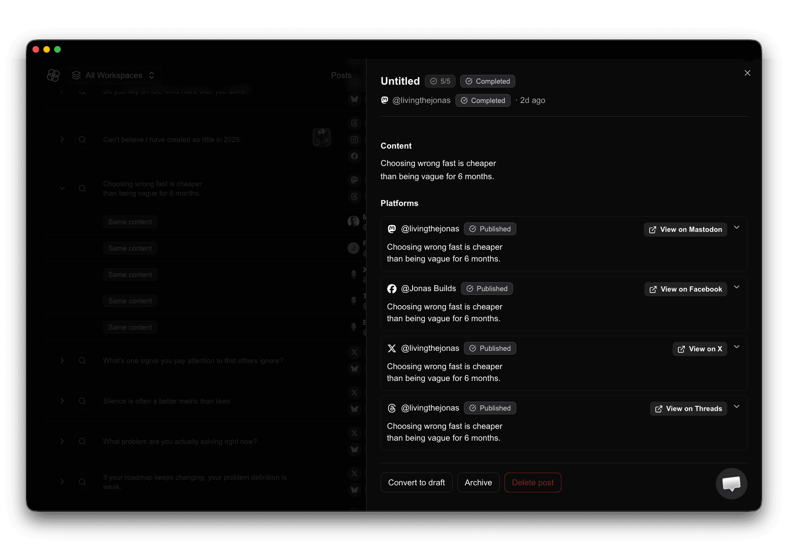This screenshot has width=788, height=546.
Task: Open thumbnail image in 'Can't believe' row
Action: pos(322,137)
